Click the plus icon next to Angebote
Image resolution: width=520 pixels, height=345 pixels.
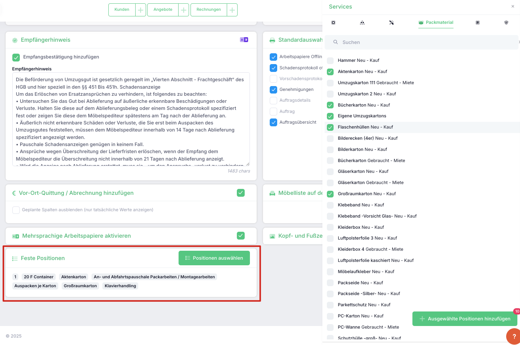[x=184, y=10]
